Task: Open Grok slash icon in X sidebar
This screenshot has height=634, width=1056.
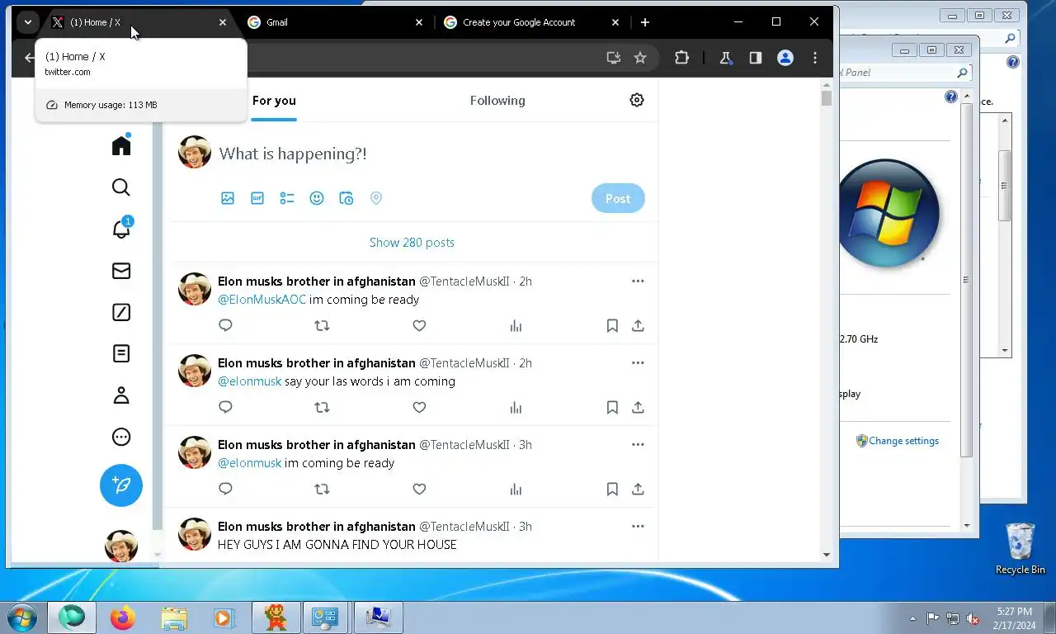Action: point(121,312)
